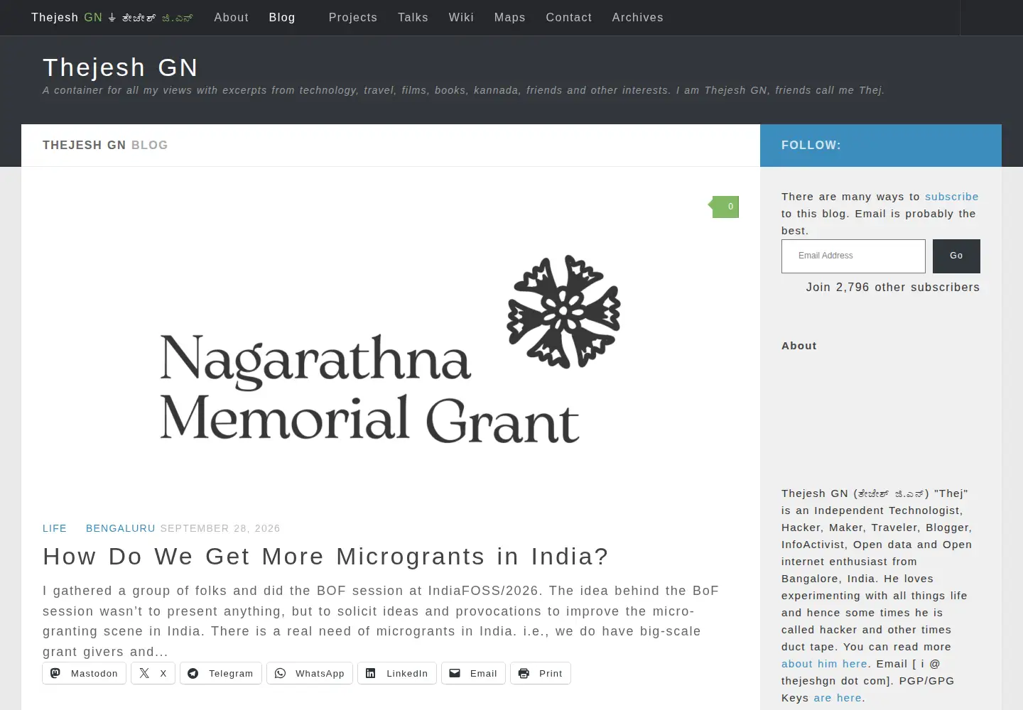This screenshot has height=710, width=1023.
Task: Open the LIFE category link
Action: (55, 528)
